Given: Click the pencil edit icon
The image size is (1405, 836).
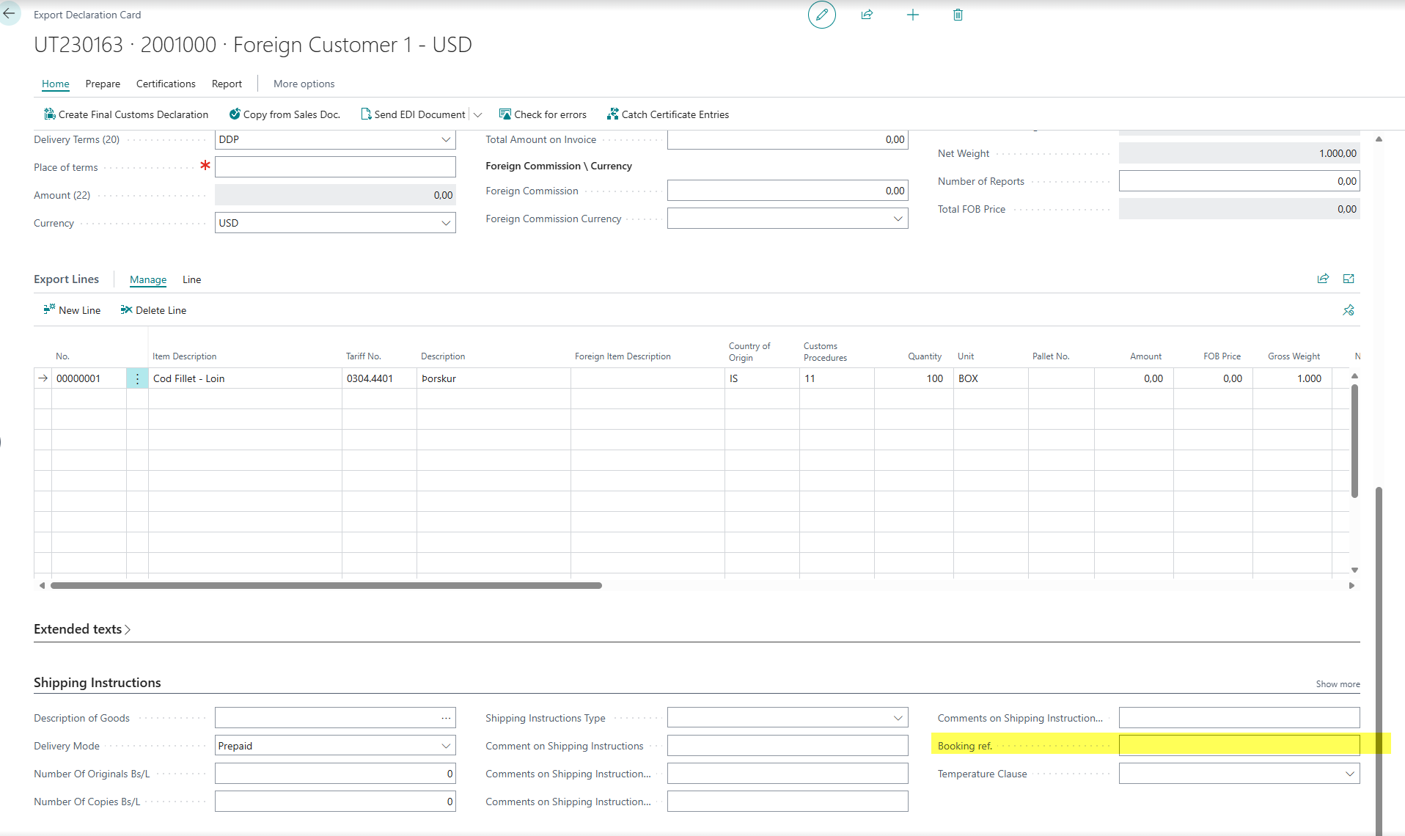Looking at the screenshot, I should pyautogui.click(x=821, y=15).
